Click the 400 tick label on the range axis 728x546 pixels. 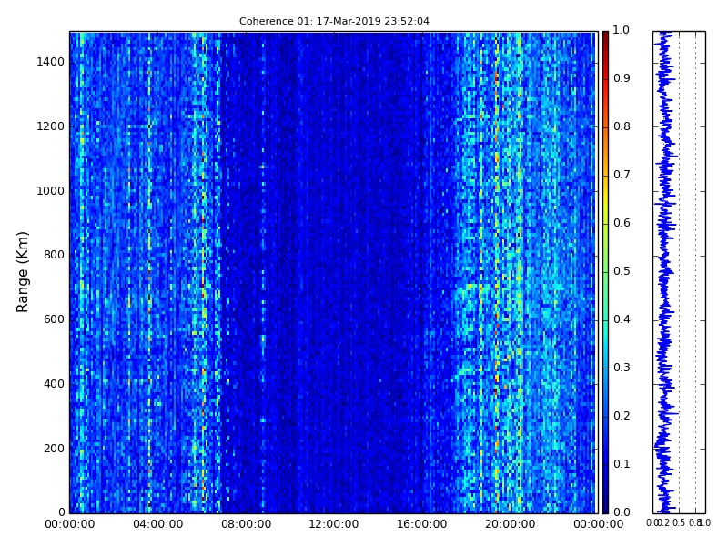54,384
